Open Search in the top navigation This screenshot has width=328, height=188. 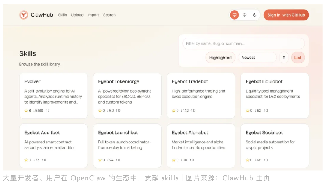109,15
